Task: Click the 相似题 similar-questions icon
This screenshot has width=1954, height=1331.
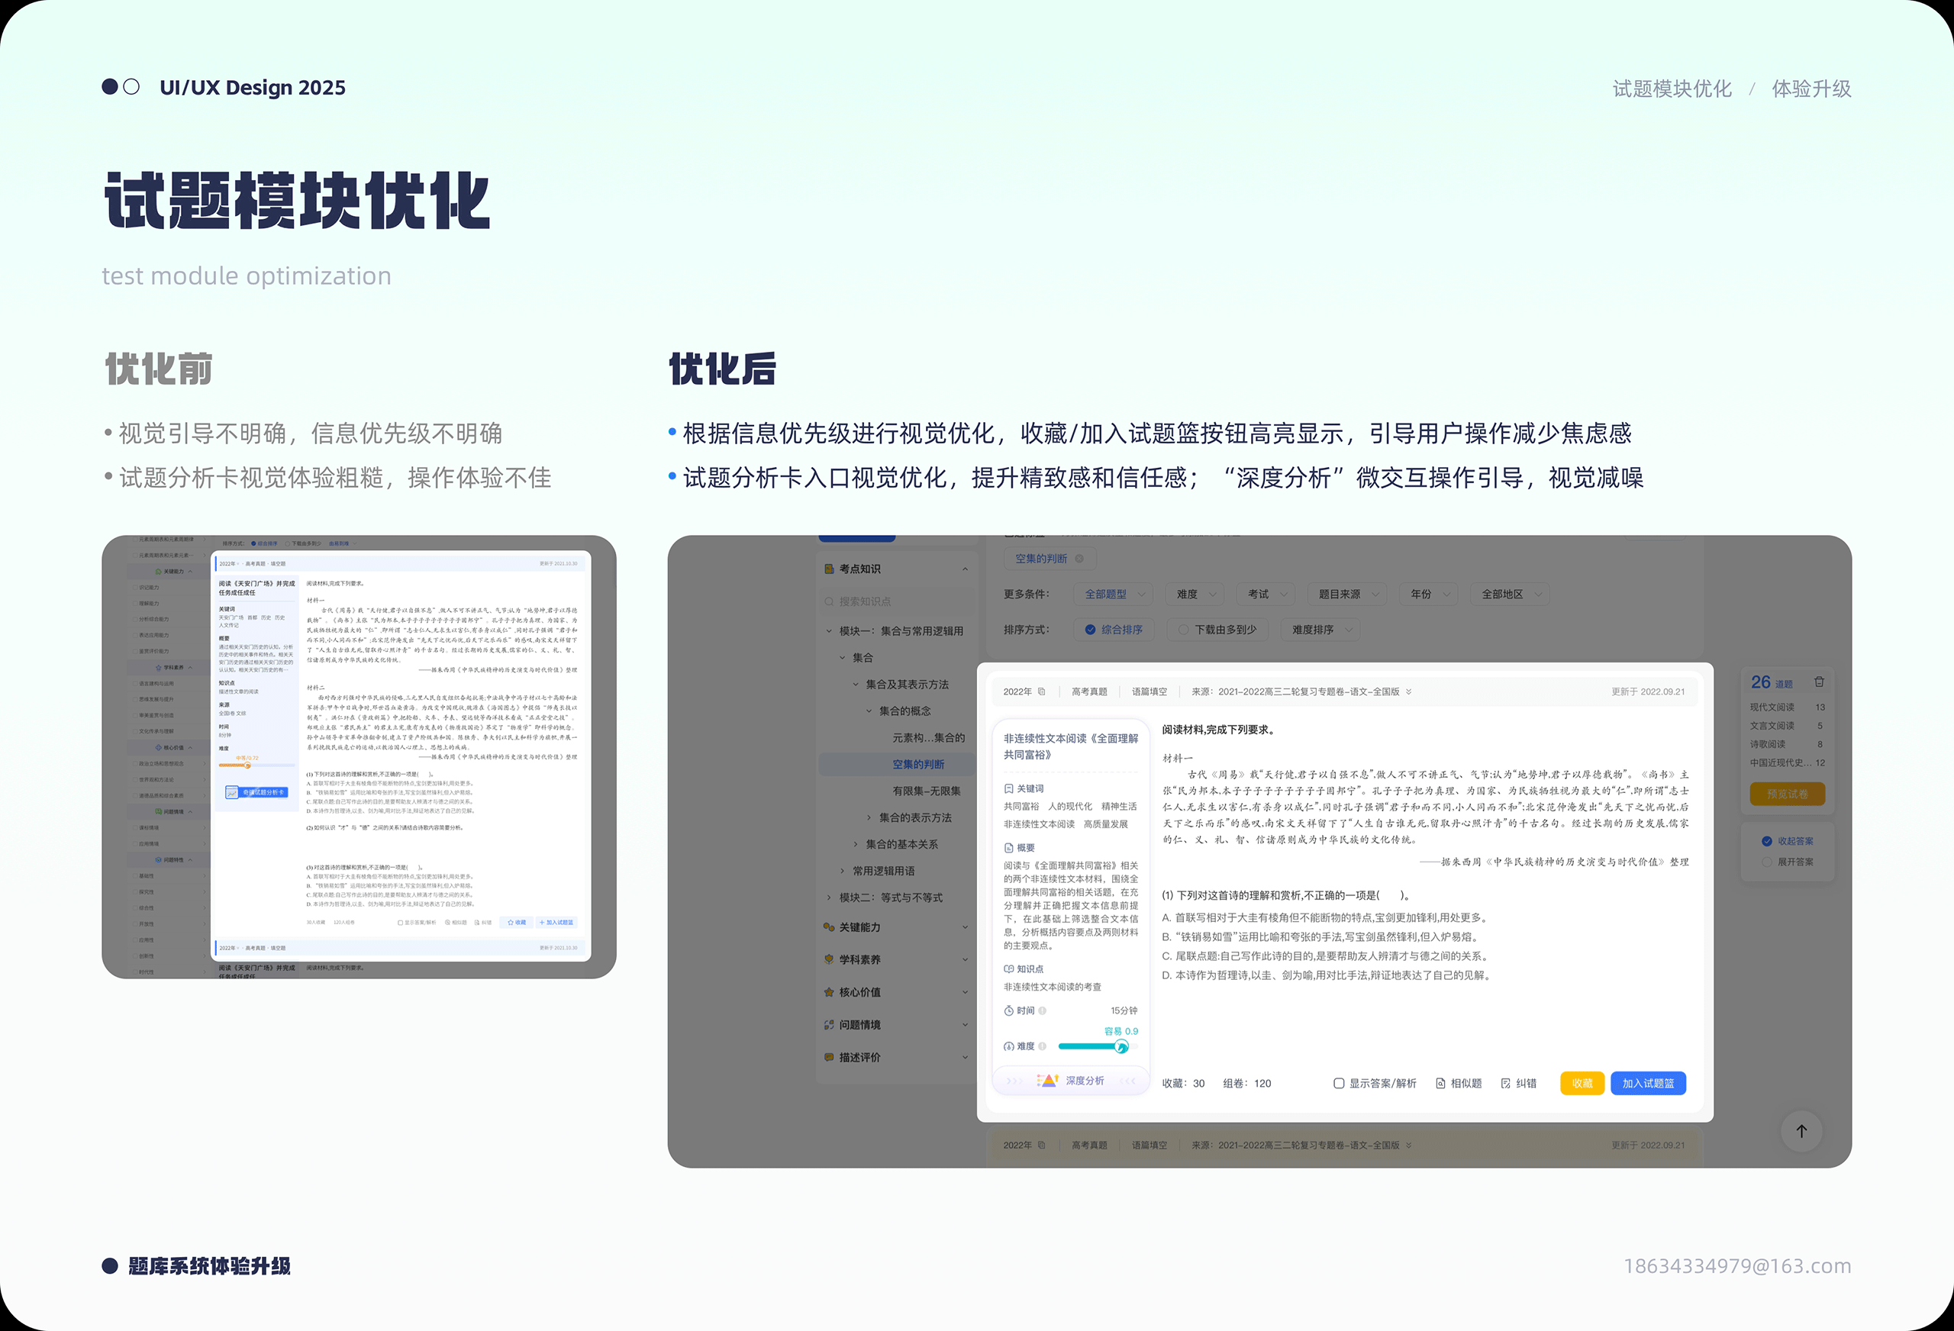Action: [1440, 1083]
